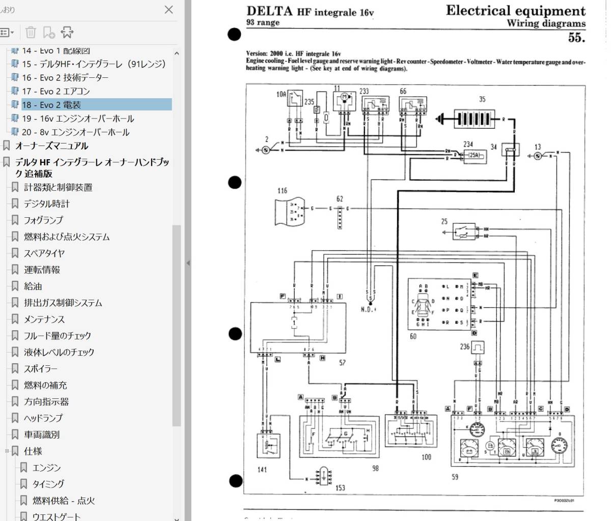Click the '93 range' text on page

click(x=263, y=22)
